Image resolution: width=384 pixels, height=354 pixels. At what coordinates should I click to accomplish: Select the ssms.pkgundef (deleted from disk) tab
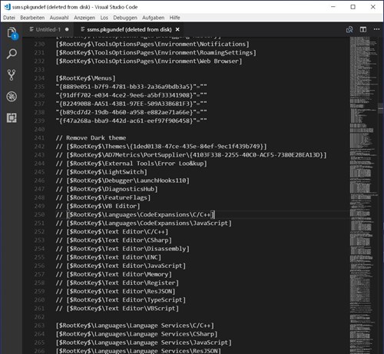point(129,29)
